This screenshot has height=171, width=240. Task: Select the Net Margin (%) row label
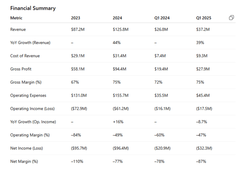point(24,161)
